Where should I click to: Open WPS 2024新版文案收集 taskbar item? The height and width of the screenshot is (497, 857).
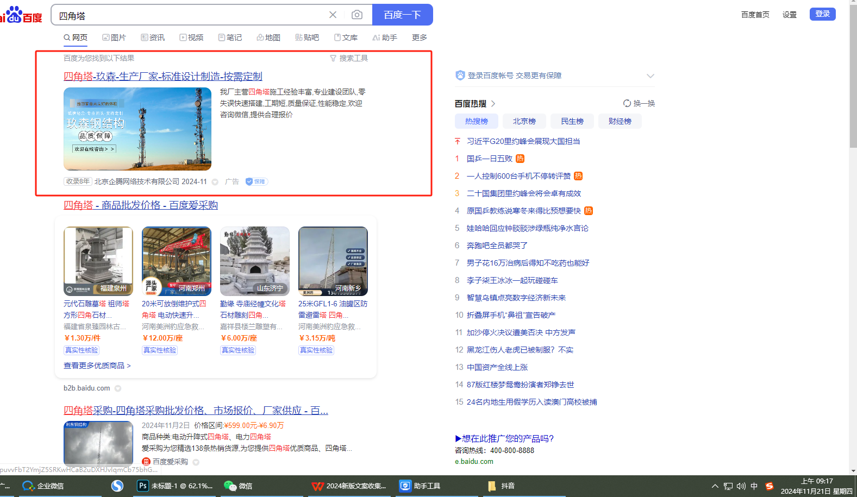[x=349, y=486]
